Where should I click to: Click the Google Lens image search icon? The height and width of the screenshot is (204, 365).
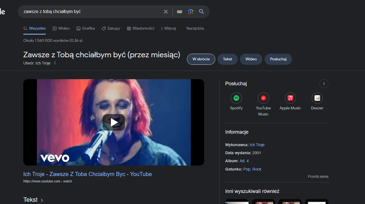pos(190,12)
